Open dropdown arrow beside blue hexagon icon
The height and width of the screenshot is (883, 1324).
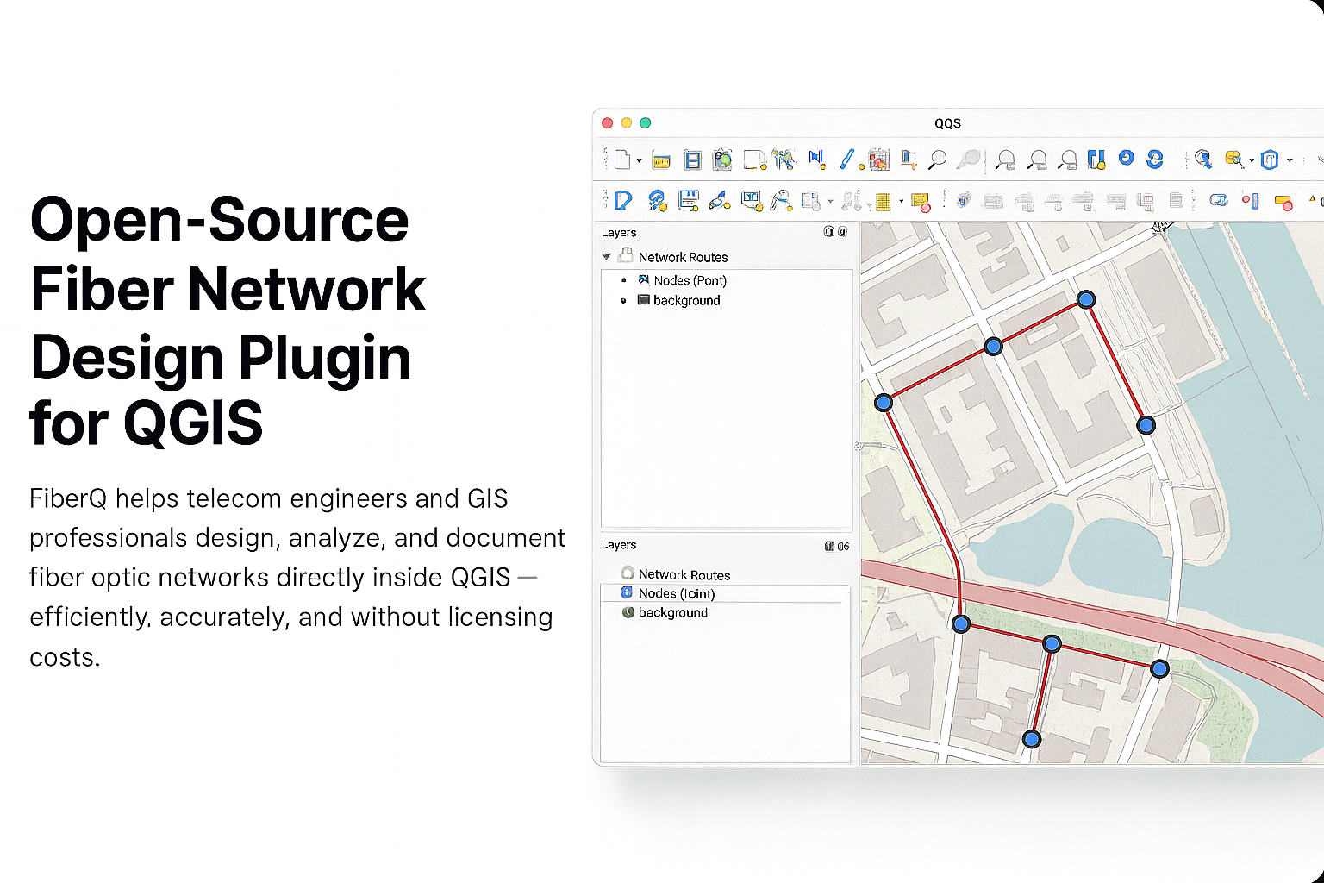click(x=1290, y=161)
